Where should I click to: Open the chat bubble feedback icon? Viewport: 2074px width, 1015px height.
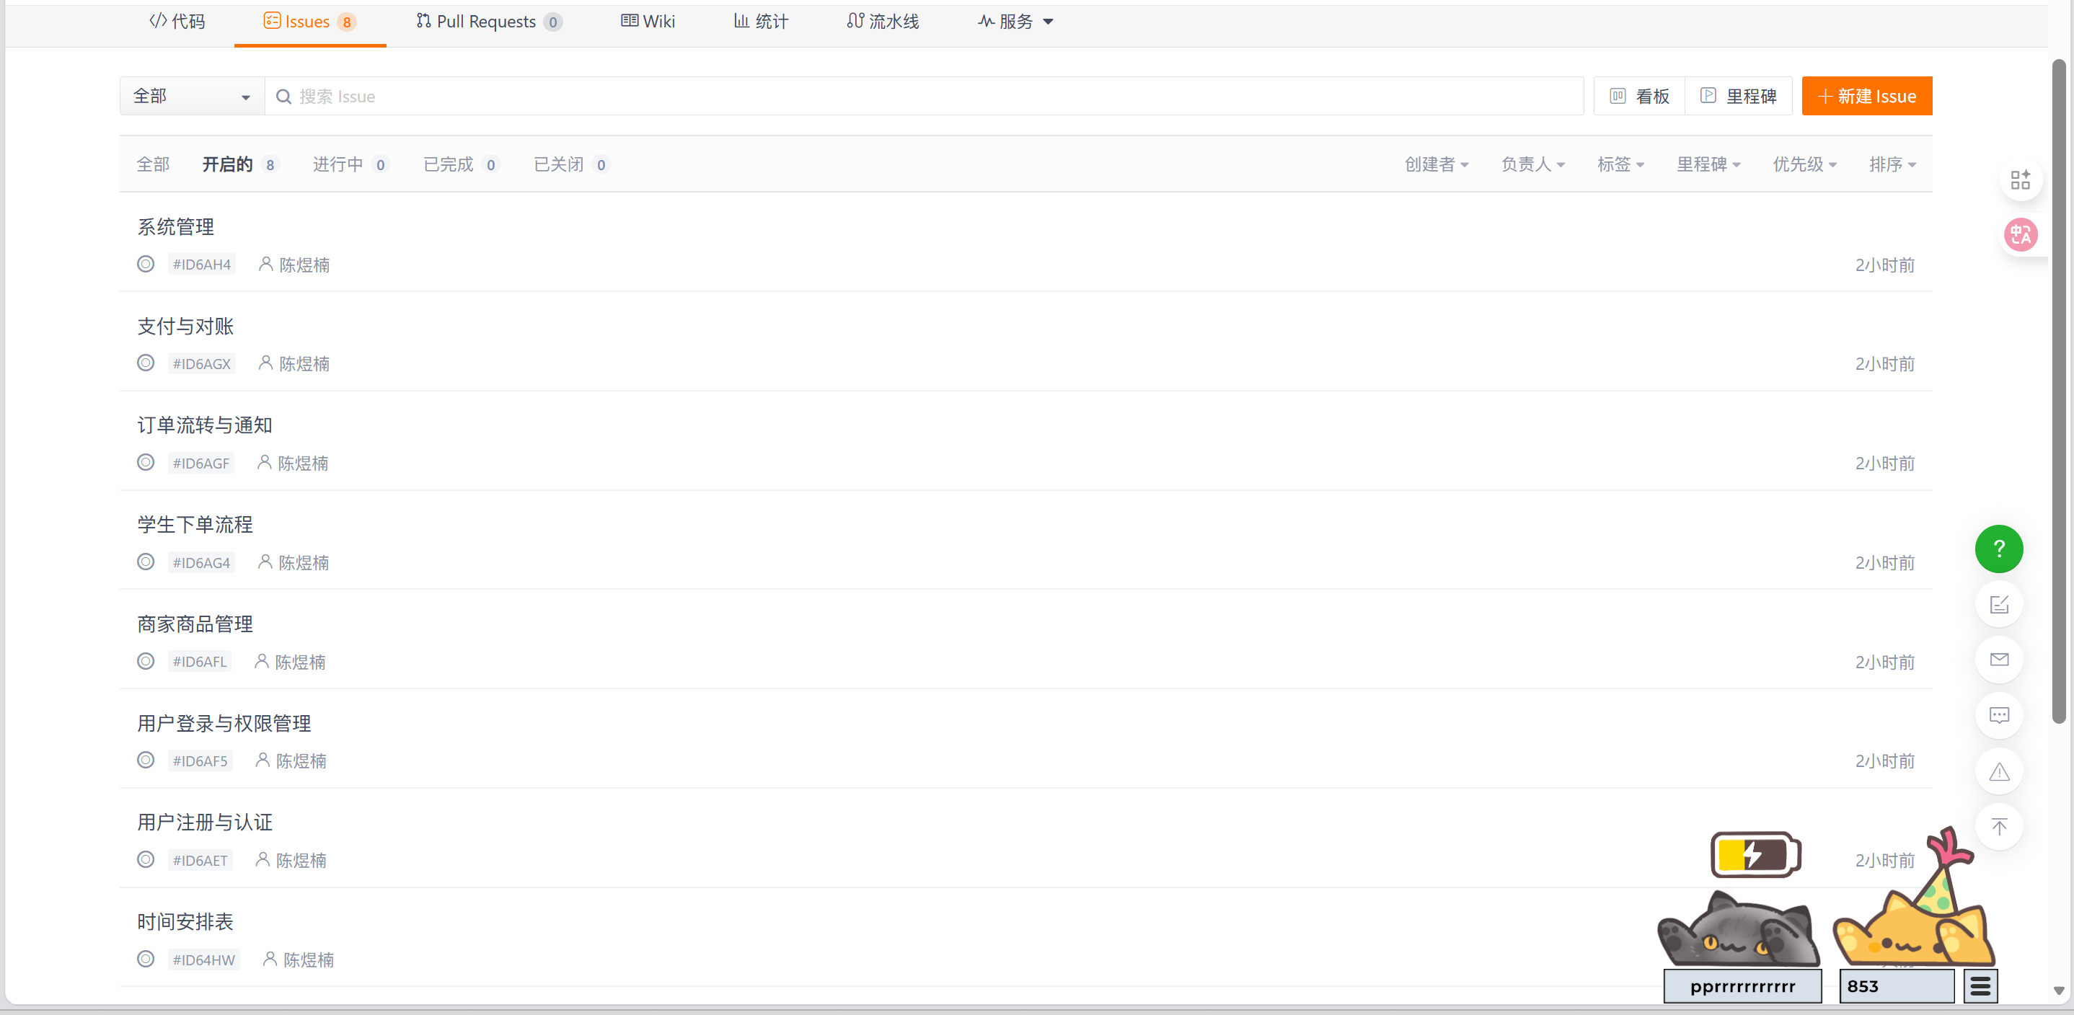coord(1998,716)
